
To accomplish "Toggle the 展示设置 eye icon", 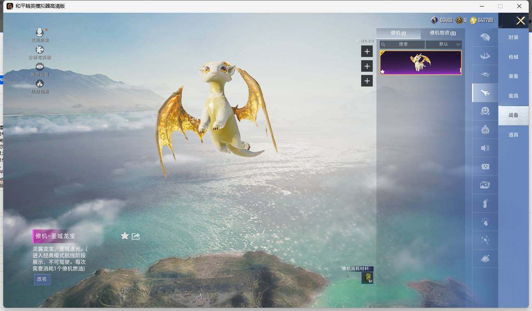I will (x=40, y=67).
